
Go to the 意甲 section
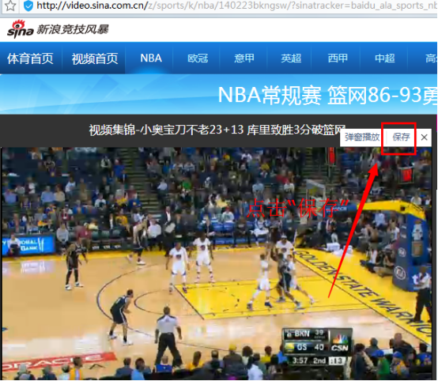(x=244, y=58)
